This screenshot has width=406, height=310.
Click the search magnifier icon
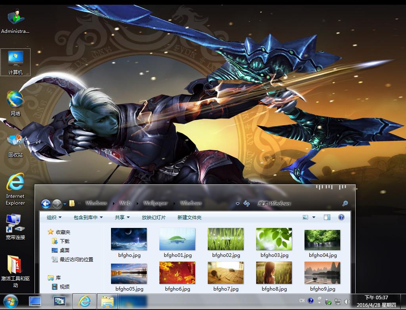(345, 203)
